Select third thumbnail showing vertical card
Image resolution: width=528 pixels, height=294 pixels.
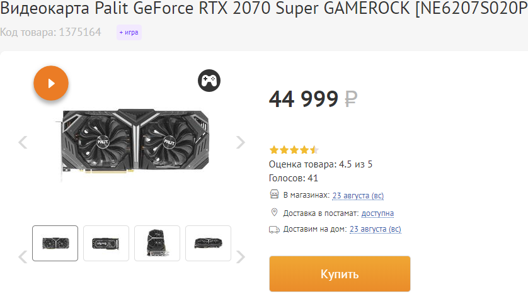pos(157,243)
